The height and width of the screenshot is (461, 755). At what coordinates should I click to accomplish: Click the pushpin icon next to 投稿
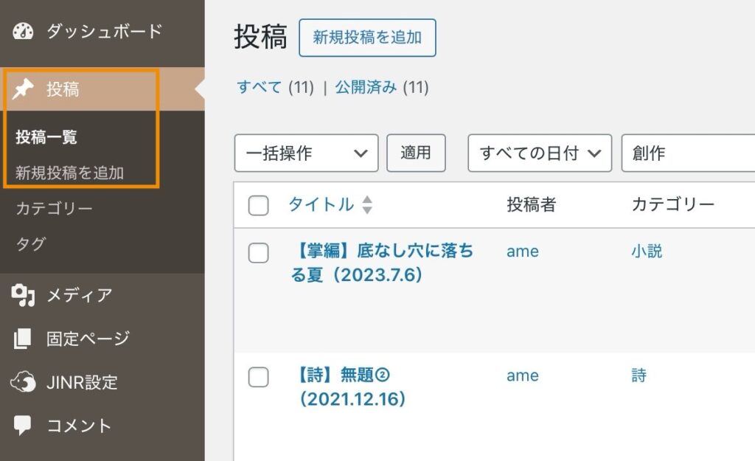click(x=24, y=89)
